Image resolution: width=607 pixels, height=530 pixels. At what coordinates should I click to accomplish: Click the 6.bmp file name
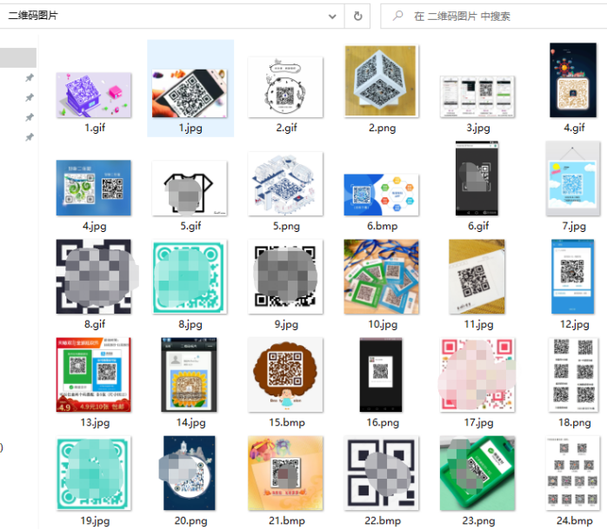tap(383, 226)
